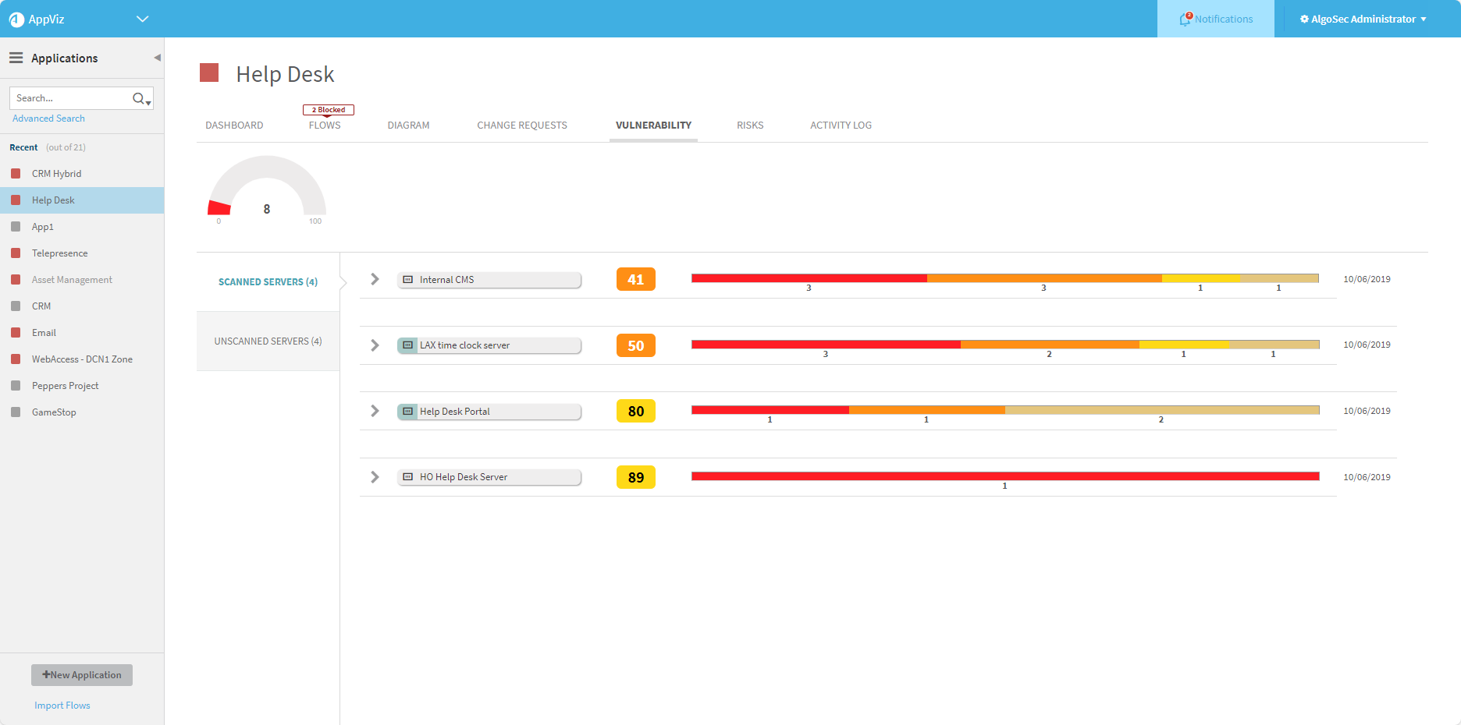
Task: Collapse the Applications sidebar with the arrow
Action: [157, 58]
